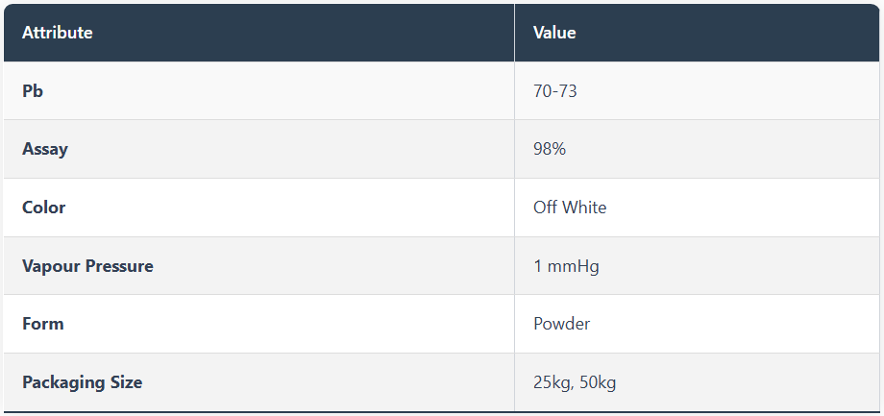Select the 25kg packaging option text
Screen dimensions: 884x416
[552, 382]
